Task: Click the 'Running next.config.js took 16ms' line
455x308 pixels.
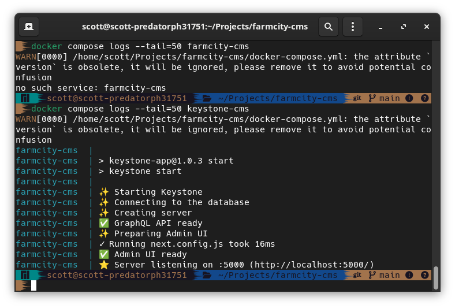Action: click(187, 244)
